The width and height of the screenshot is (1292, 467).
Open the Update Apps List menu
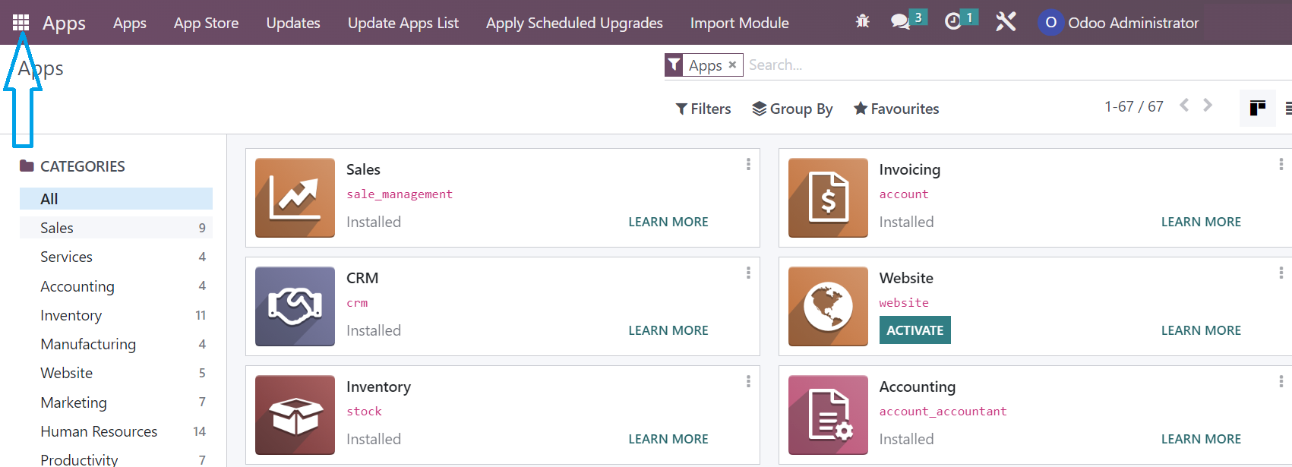(403, 23)
